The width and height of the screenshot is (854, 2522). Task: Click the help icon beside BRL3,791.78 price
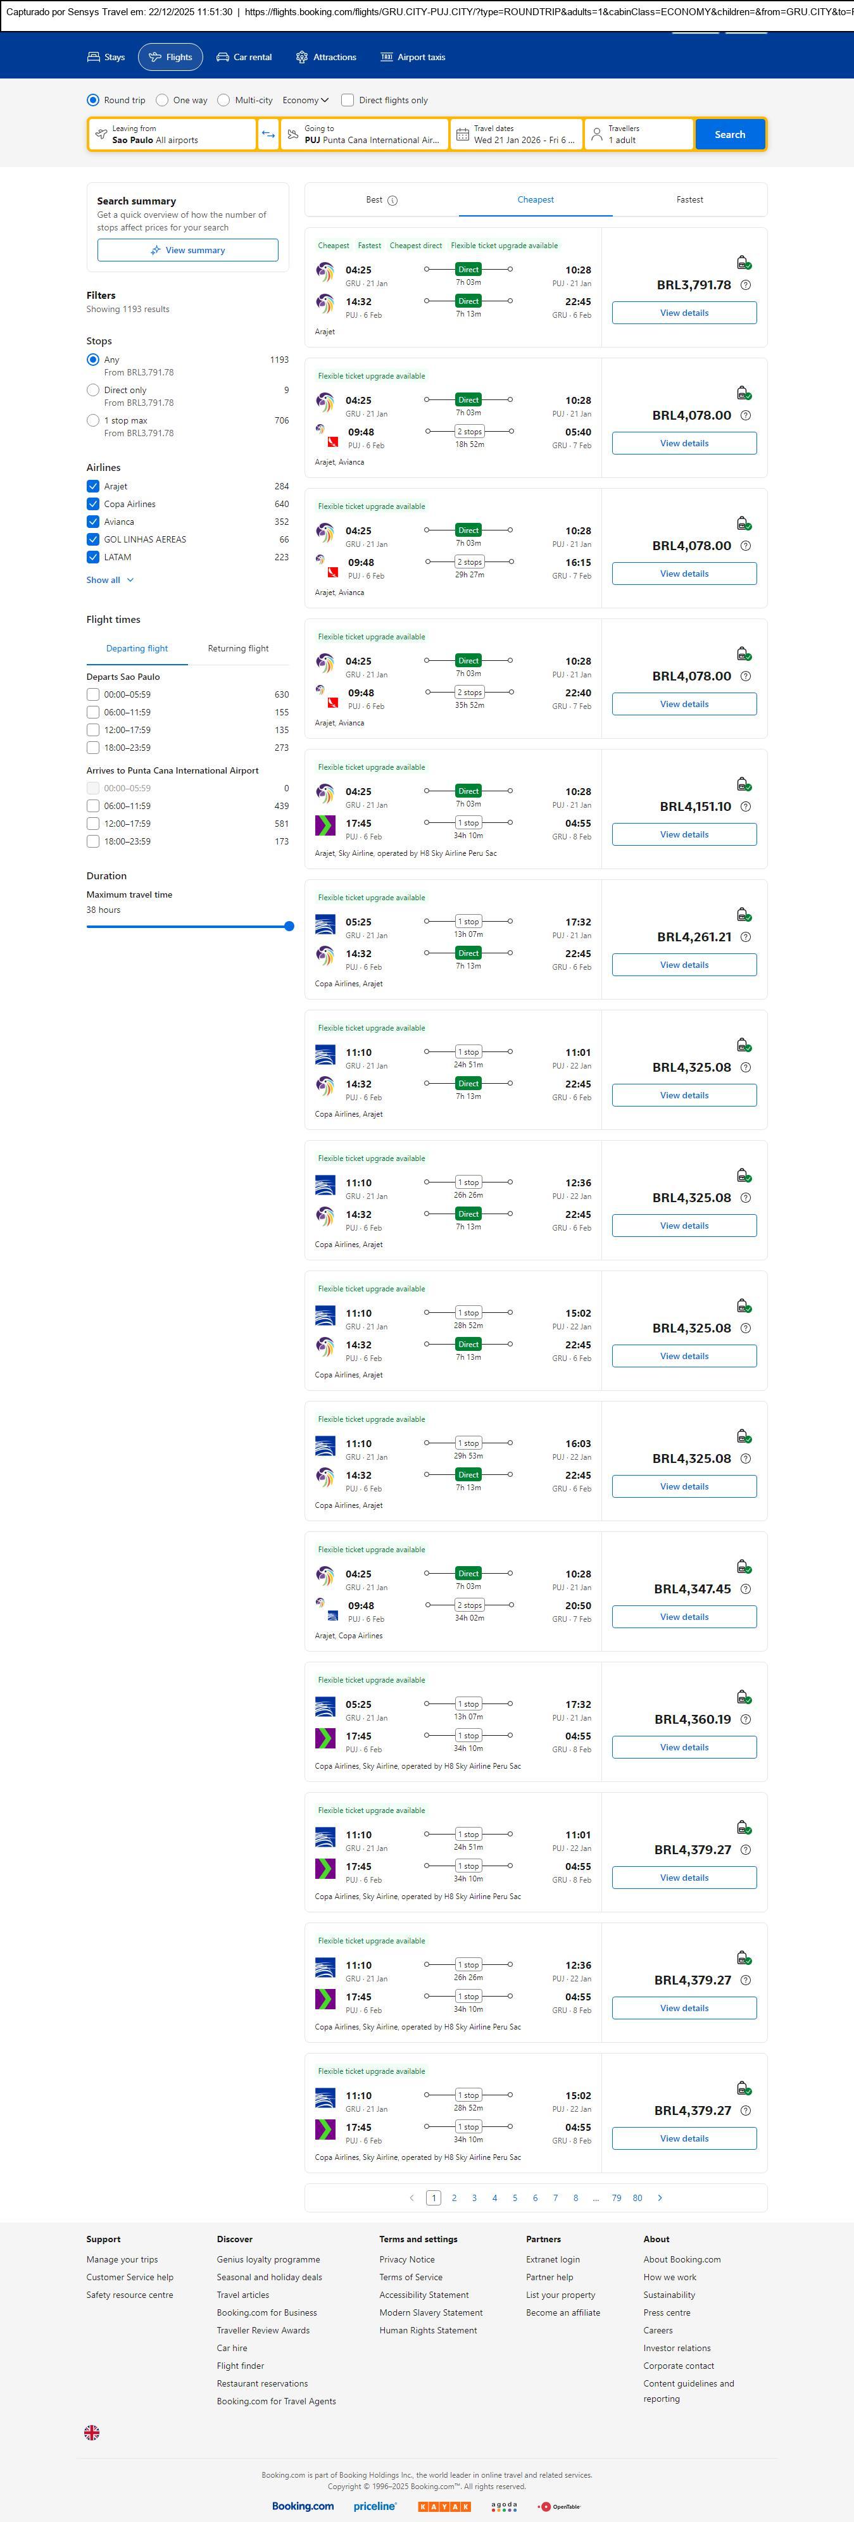click(x=745, y=285)
